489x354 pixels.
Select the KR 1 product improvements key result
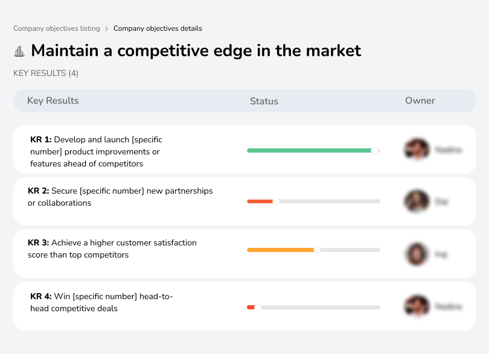97,151
